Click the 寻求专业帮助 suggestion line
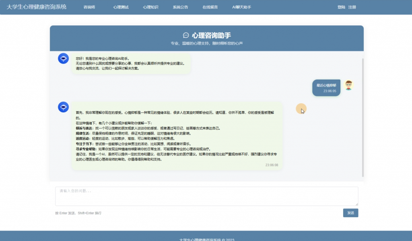Image resolution: width=412 pixels, height=241 pixels. [x=143, y=149]
